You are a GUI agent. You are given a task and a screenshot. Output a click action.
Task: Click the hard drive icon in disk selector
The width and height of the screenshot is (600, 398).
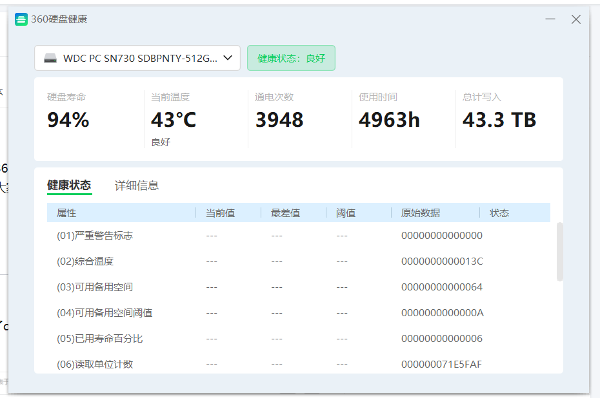pyautogui.click(x=50, y=58)
